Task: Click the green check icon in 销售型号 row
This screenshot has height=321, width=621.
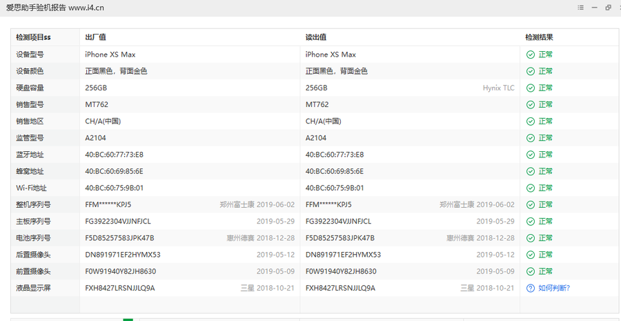Action: (531, 105)
